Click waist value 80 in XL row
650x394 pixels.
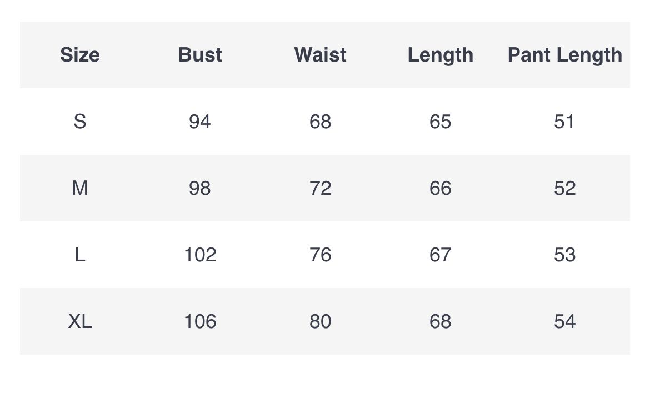[321, 321]
